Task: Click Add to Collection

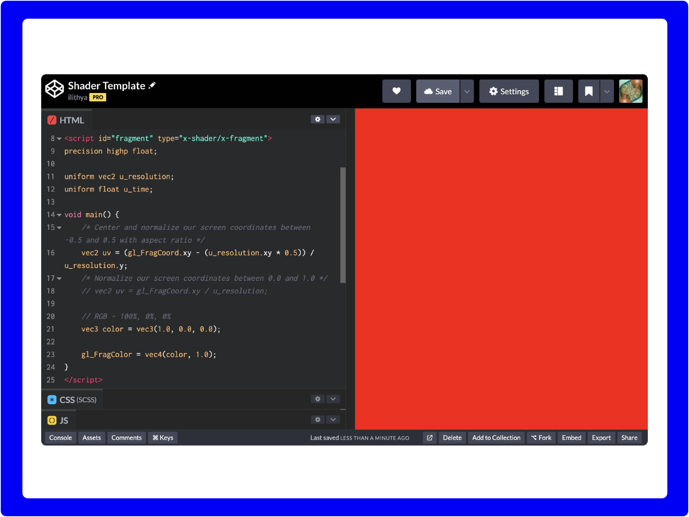Action: pyautogui.click(x=496, y=437)
